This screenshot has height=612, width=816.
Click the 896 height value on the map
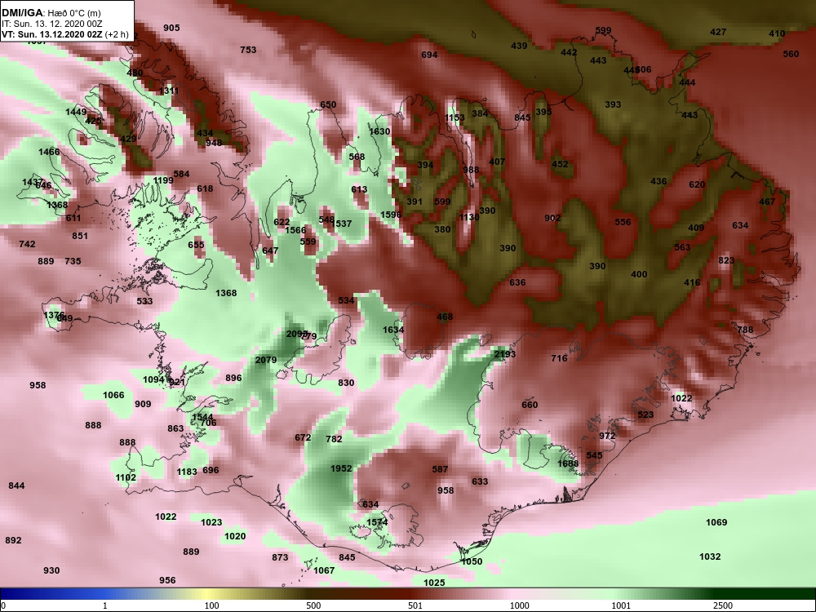tap(233, 377)
